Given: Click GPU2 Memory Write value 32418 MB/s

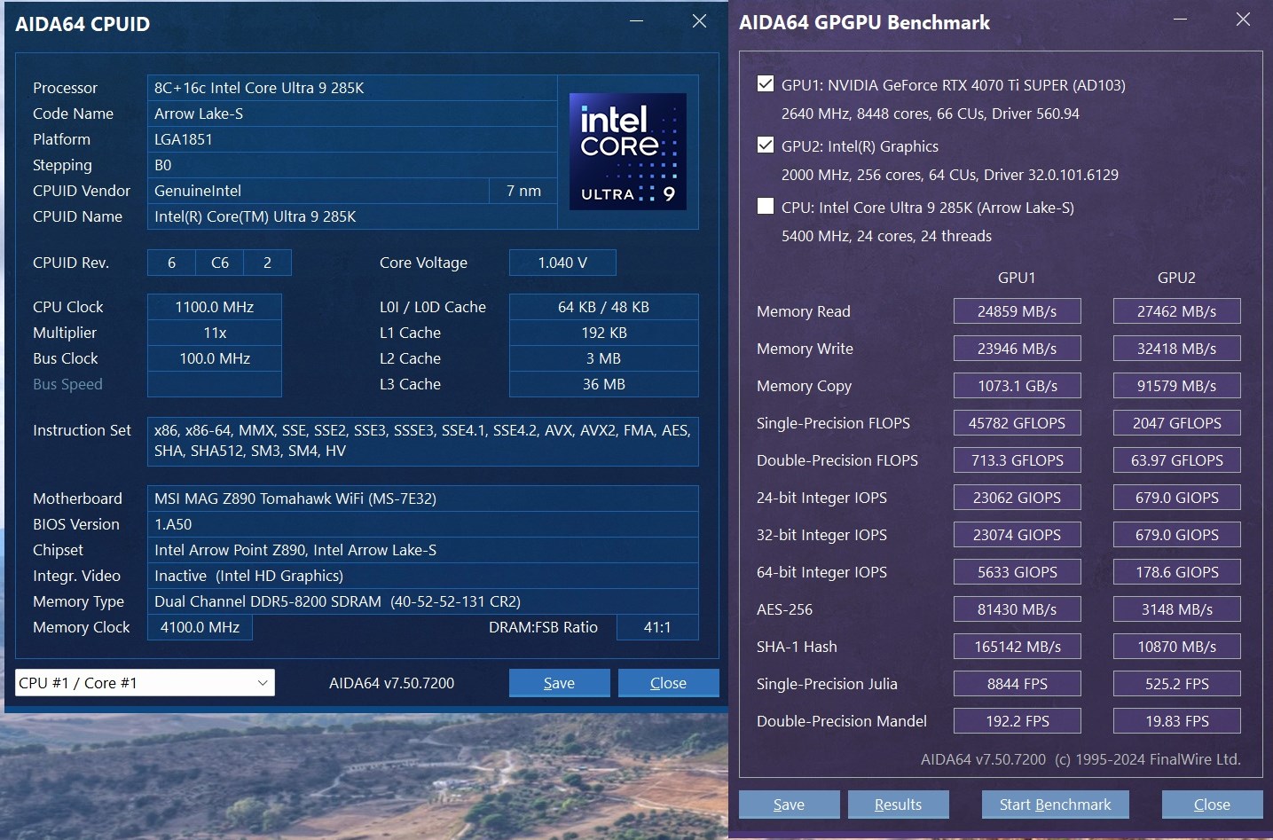Looking at the screenshot, I should [x=1177, y=349].
